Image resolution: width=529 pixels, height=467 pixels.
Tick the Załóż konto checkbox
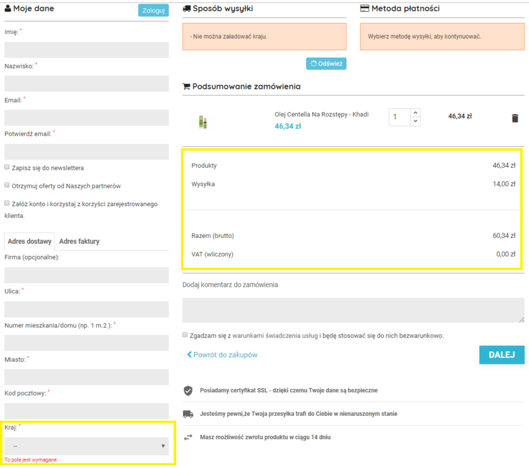(7, 203)
